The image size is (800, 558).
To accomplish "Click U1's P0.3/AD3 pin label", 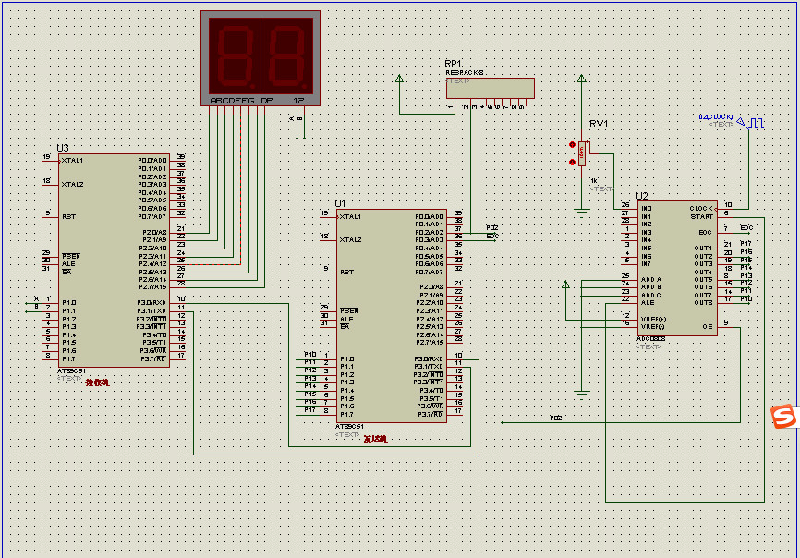I will click(x=430, y=240).
